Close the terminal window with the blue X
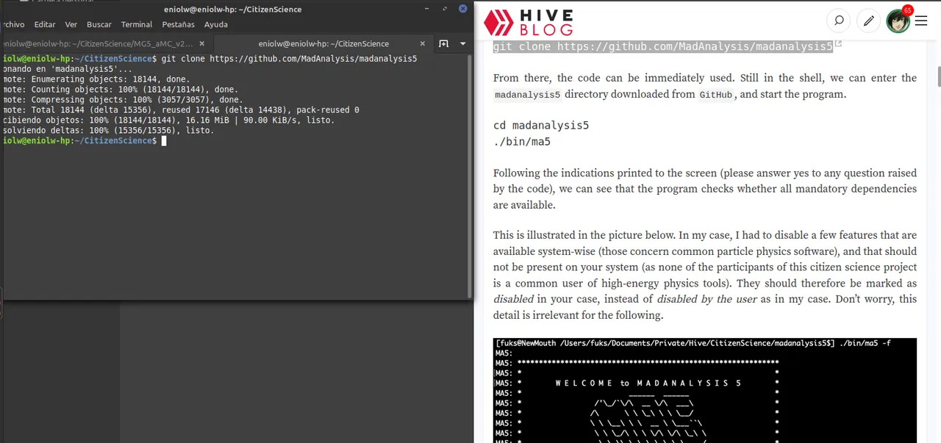 pos(463,9)
